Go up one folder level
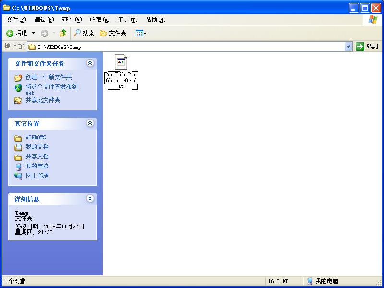The height and width of the screenshot is (288, 384). 63,33
